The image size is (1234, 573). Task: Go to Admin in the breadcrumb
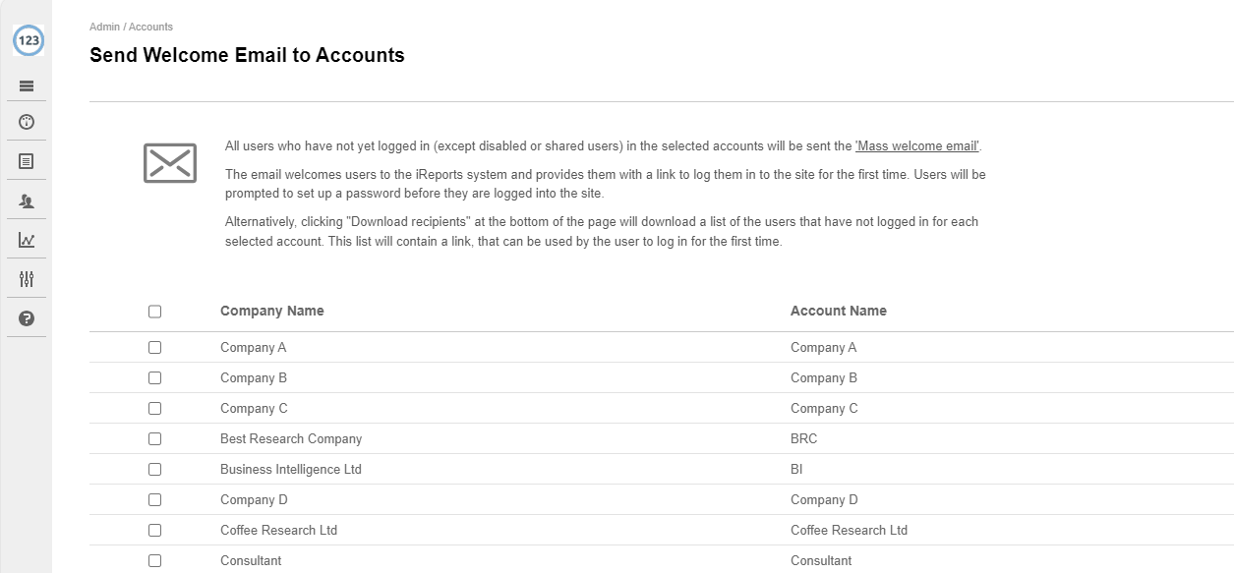point(104,27)
